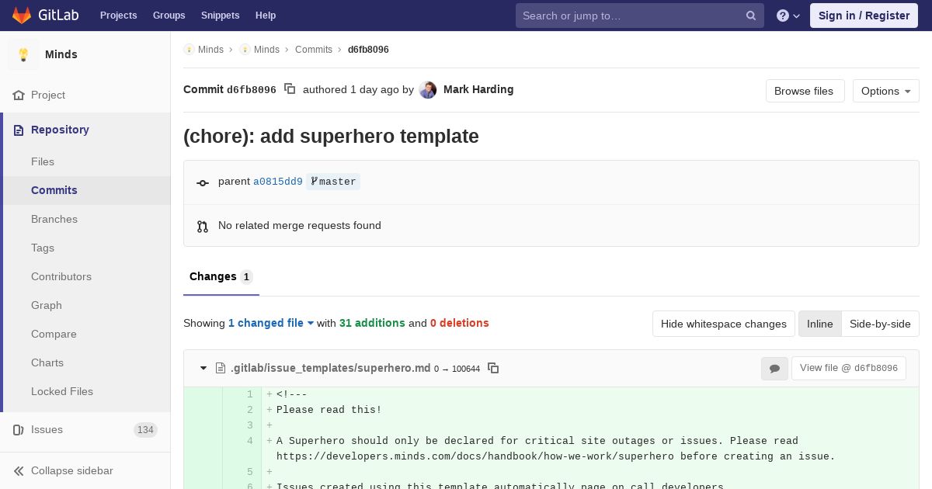Click the Collapse sidebar double-chevron icon
Image resolution: width=932 pixels, height=489 pixels.
coord(19,470)
